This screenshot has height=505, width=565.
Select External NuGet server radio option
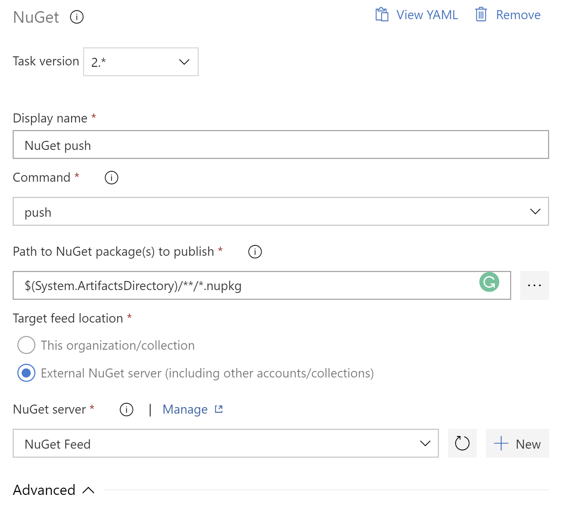click(x=26, y=373)
